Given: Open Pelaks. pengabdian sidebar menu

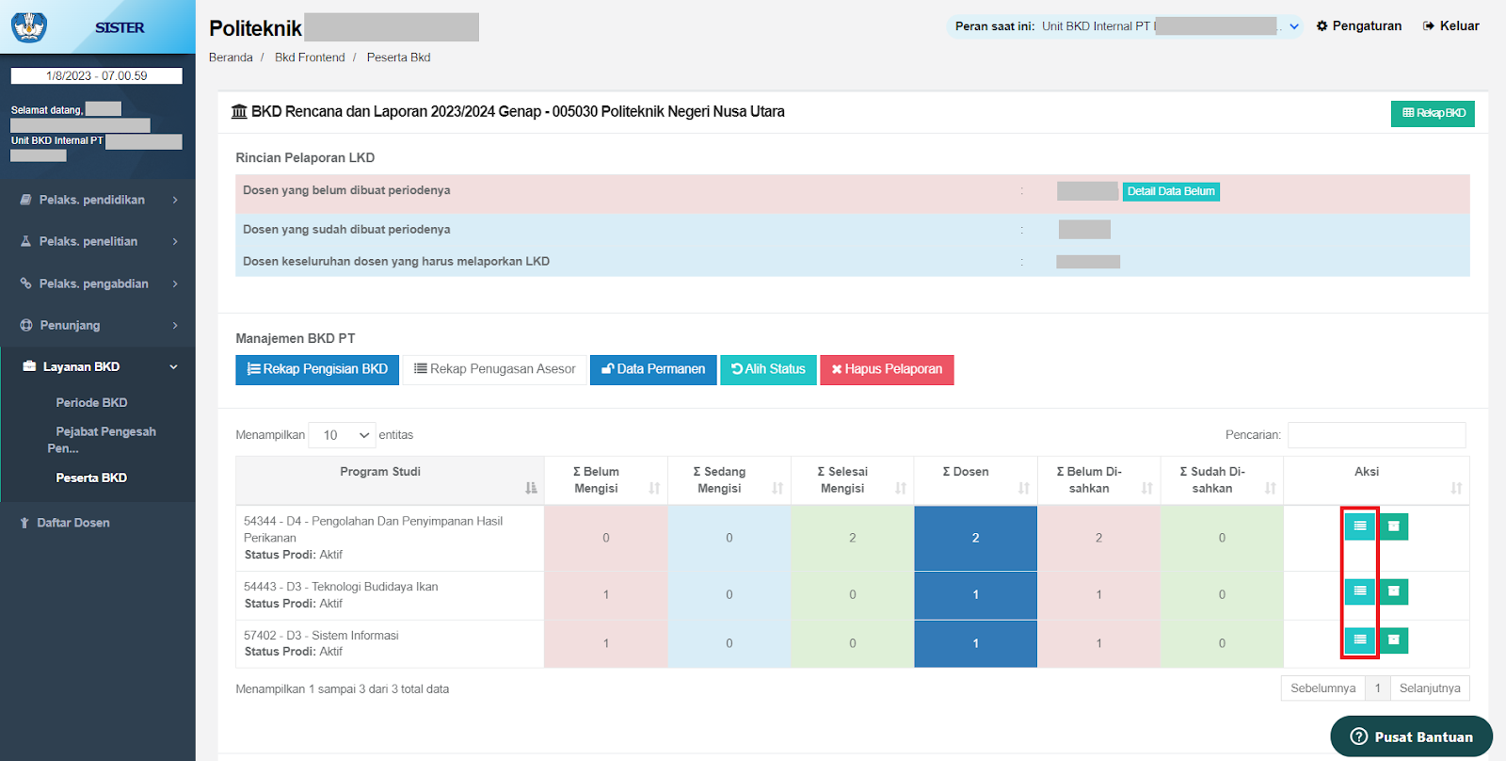Looking at the screenshot, I should [x=98, y=283].
